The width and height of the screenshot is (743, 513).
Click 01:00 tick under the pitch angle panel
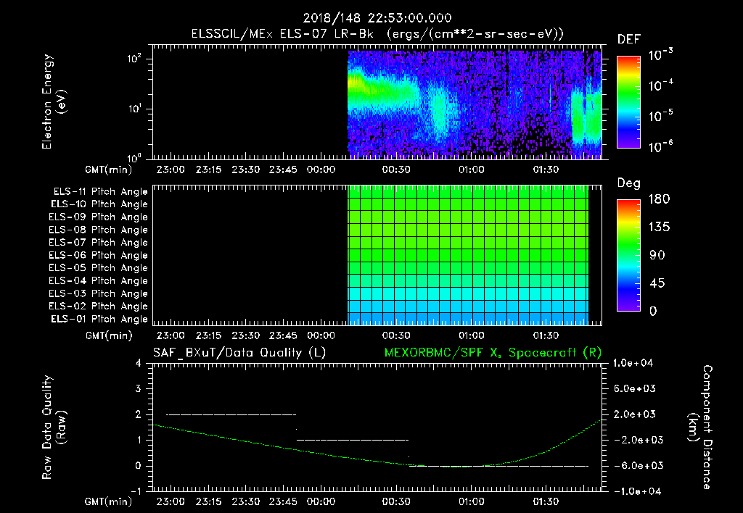coord(471,335)
